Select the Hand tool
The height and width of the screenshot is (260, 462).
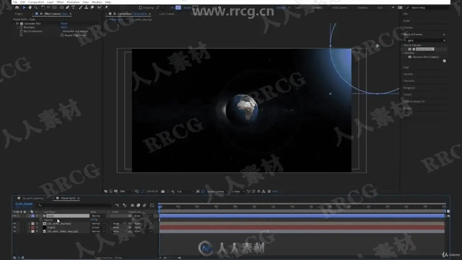[30, 7]
